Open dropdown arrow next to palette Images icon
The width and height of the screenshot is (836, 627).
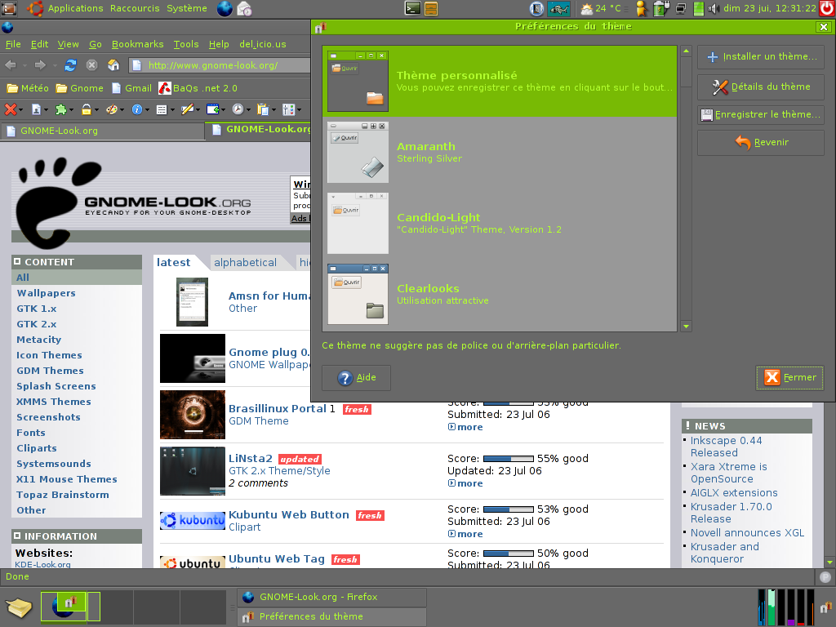click(122, 110)
